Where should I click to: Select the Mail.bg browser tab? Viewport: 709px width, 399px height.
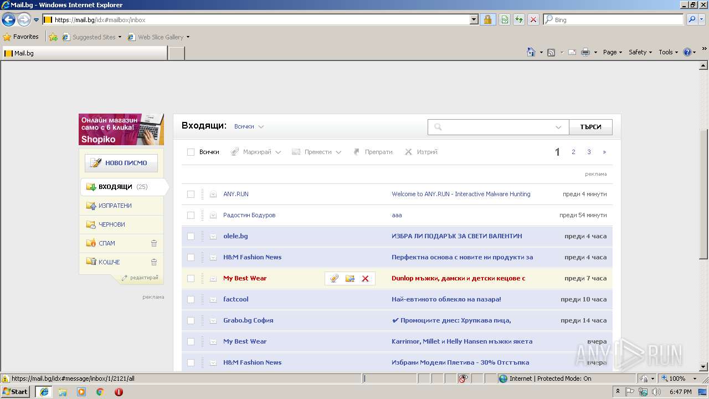tap(84, 53)
